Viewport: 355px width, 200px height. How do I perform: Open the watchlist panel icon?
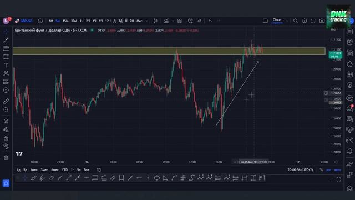pos(350,32)
